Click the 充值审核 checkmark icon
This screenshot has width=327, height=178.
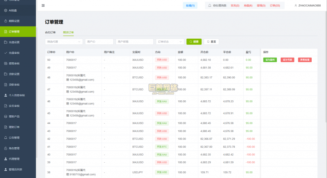click(6, 53)
